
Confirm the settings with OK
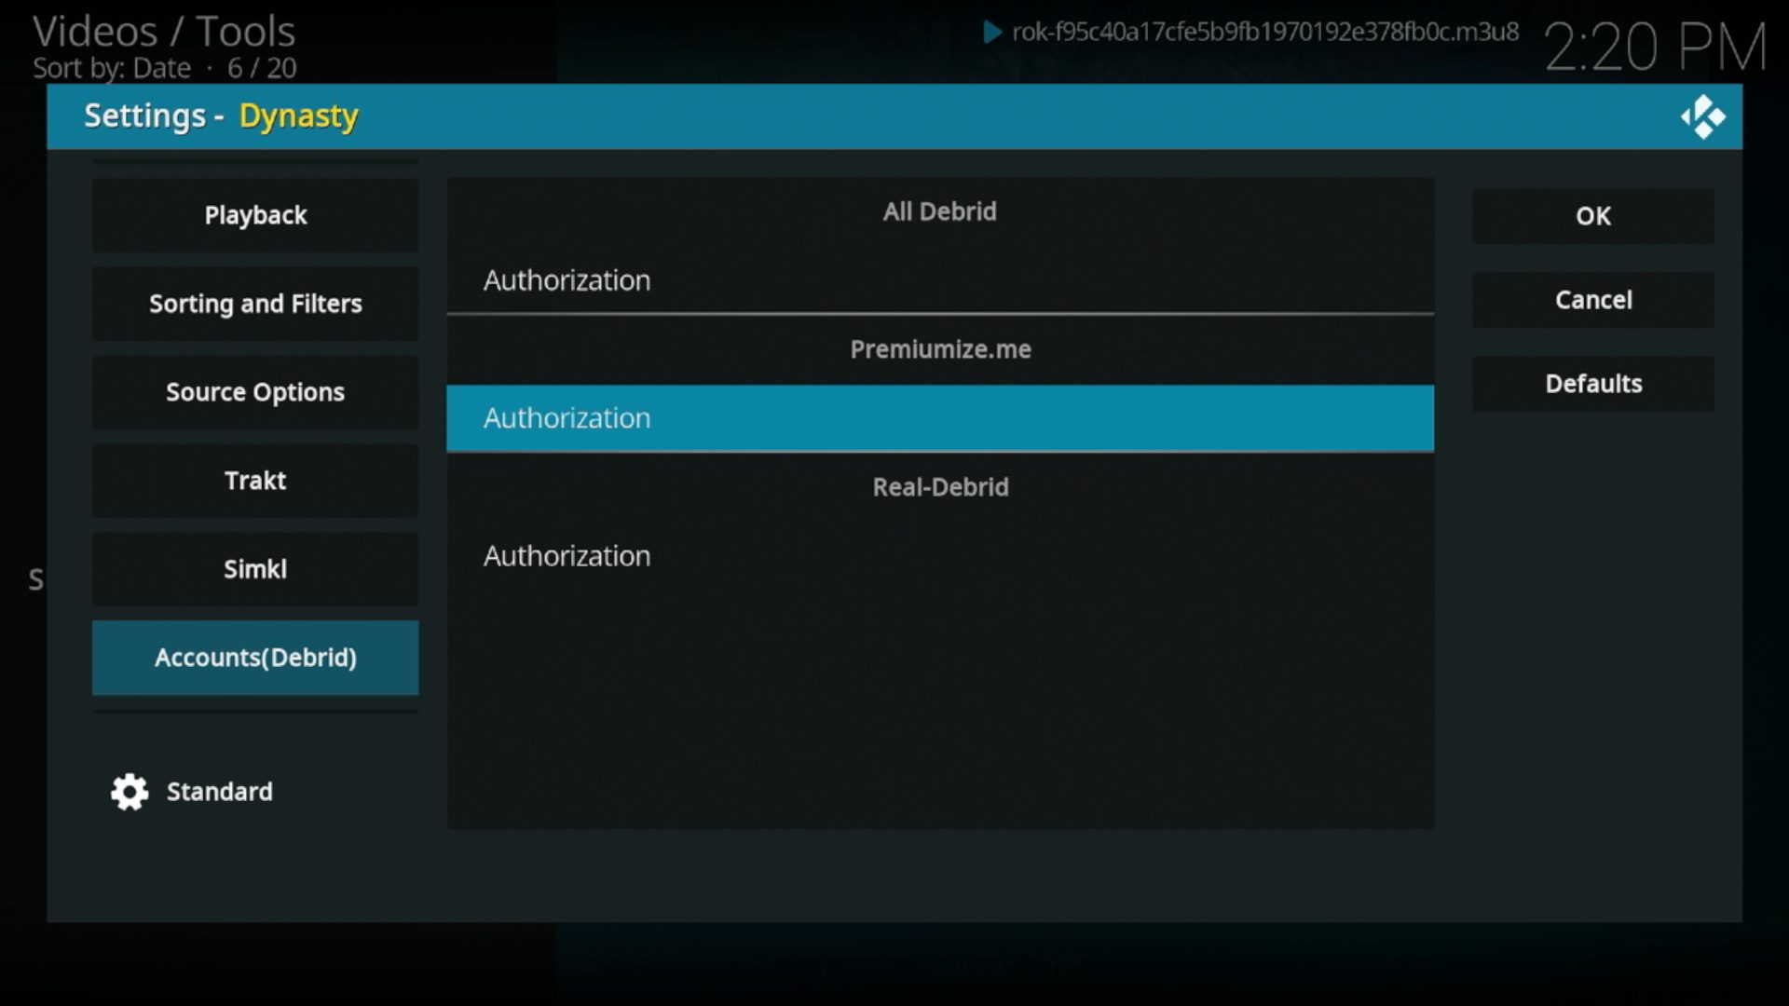(x=1593, y=216)
